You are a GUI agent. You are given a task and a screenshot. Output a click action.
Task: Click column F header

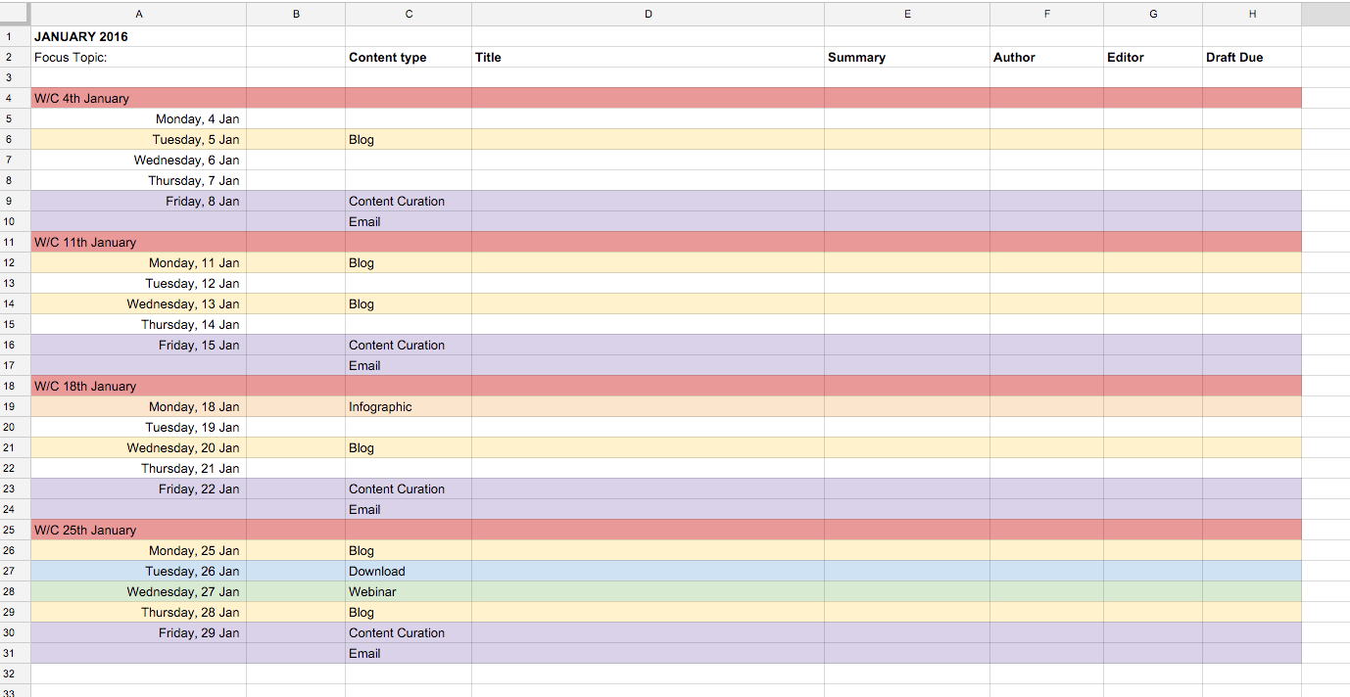(x=1046, y=14)
